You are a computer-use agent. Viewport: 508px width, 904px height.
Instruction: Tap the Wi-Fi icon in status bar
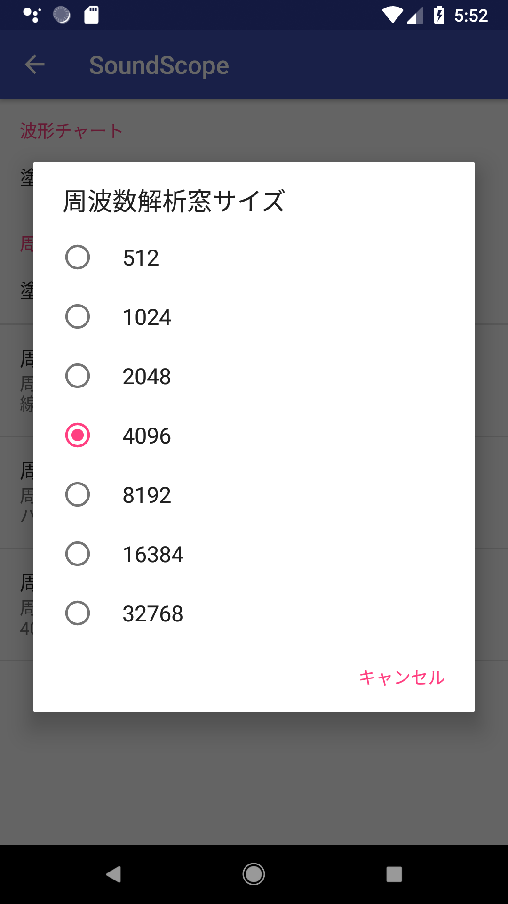[x=392, y=15]
